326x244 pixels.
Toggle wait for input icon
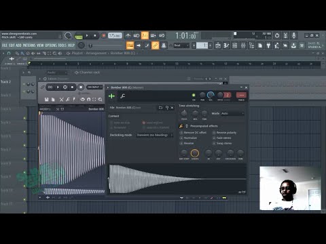tap(137, 35)
